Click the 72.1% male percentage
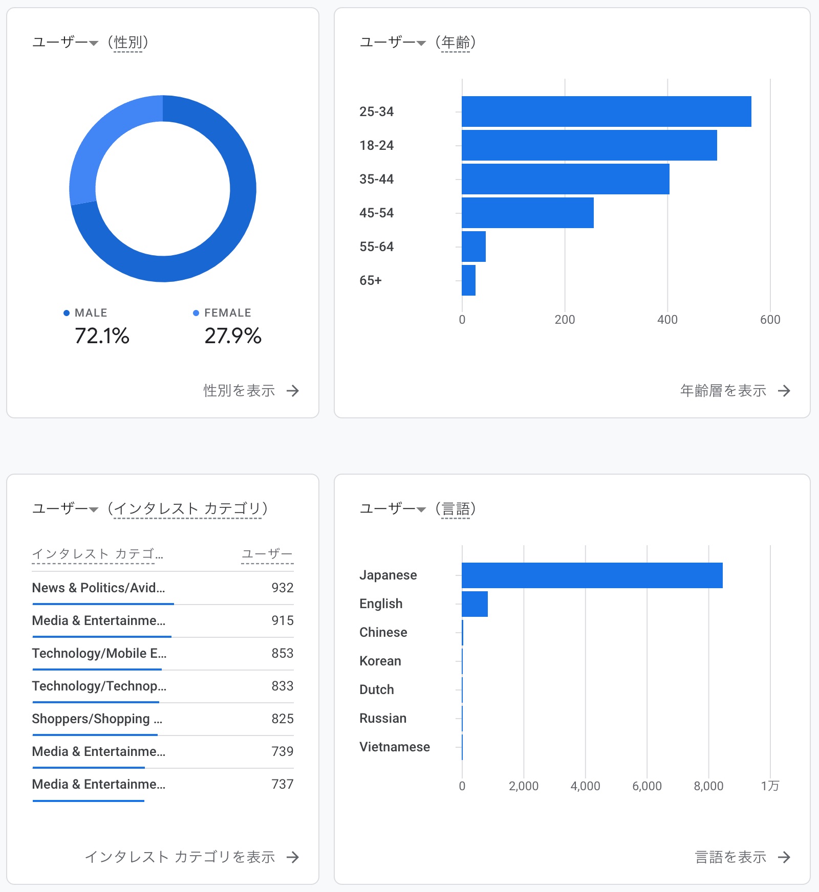 pos(102,336)
